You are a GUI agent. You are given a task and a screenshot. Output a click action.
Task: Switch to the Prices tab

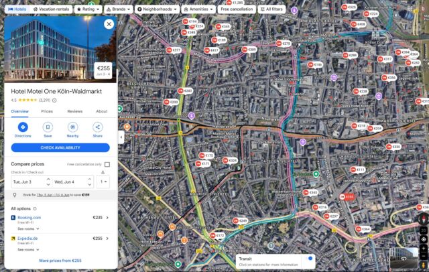pyautogui.click(x=47, y=111)
